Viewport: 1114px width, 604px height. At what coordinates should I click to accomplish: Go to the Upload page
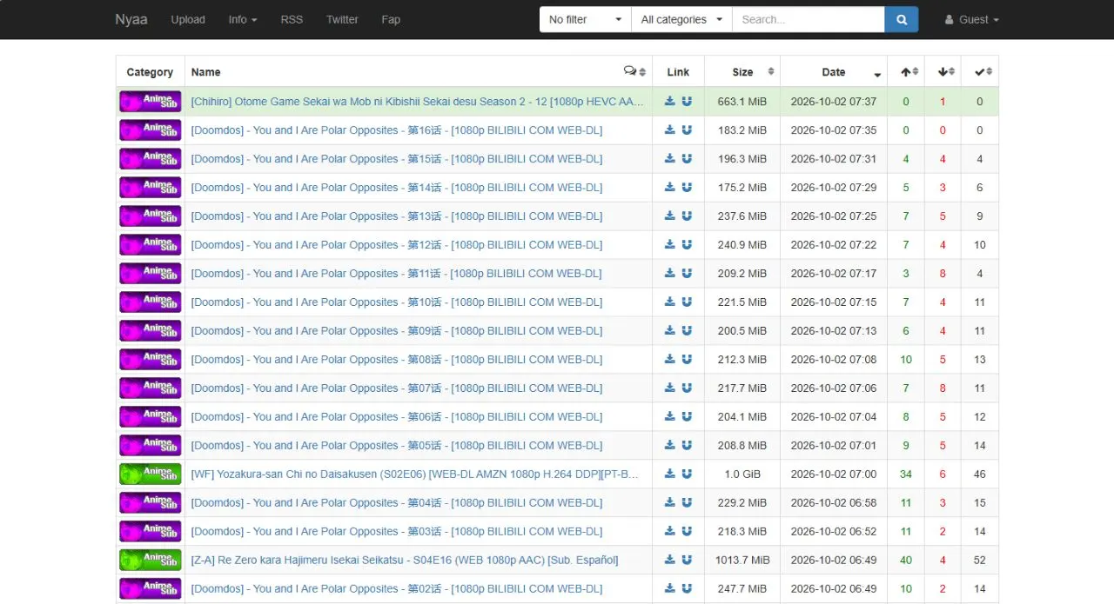coord(188,19)
